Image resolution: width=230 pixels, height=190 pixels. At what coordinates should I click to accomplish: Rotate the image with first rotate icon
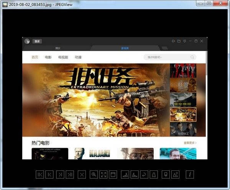coord(125,174)
